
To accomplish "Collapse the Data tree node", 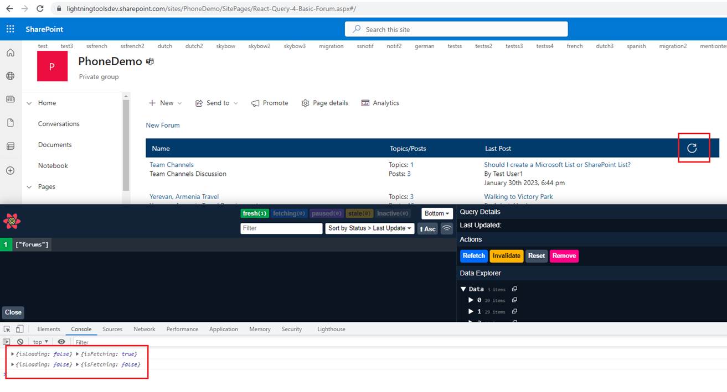I will [463, 289].
